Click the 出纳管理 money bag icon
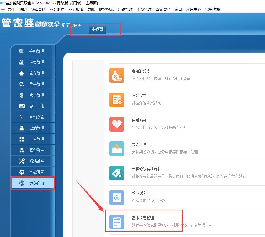Viewport: 265px width, 237px height. (22, 128)
